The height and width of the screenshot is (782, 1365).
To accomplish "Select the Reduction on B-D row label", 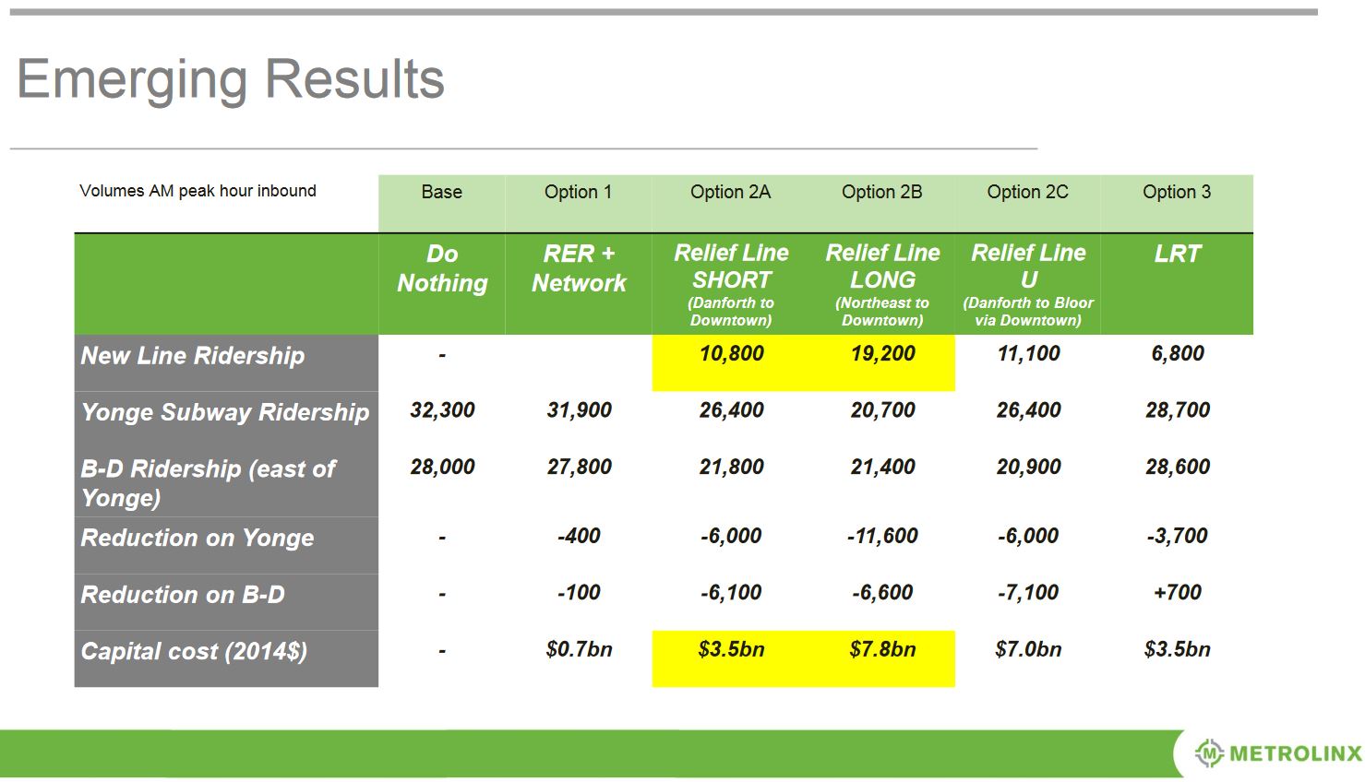I will coord(183,595).
